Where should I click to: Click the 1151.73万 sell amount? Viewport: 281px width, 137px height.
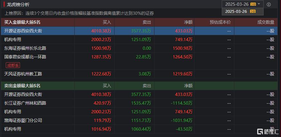[x=141, y=120]
